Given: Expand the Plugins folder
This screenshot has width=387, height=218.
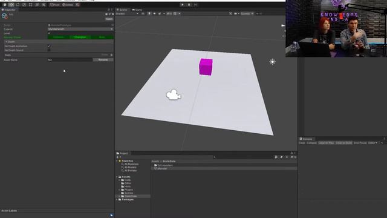Looking at the screenshot, I should [120, 190].
